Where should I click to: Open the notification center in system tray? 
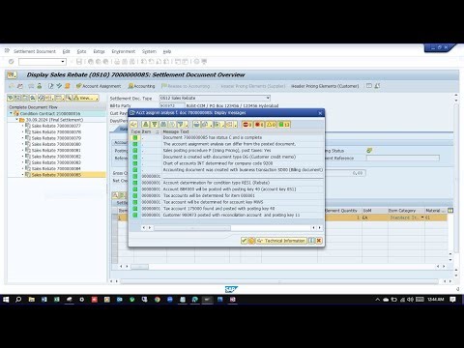(x=452, y=300)
